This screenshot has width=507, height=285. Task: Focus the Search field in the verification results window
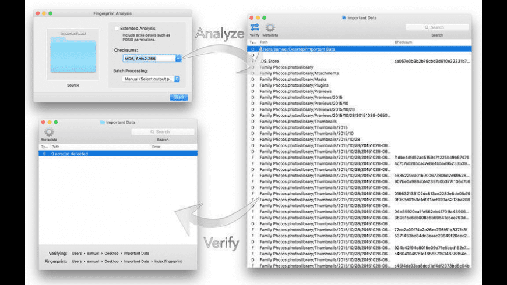163,131
